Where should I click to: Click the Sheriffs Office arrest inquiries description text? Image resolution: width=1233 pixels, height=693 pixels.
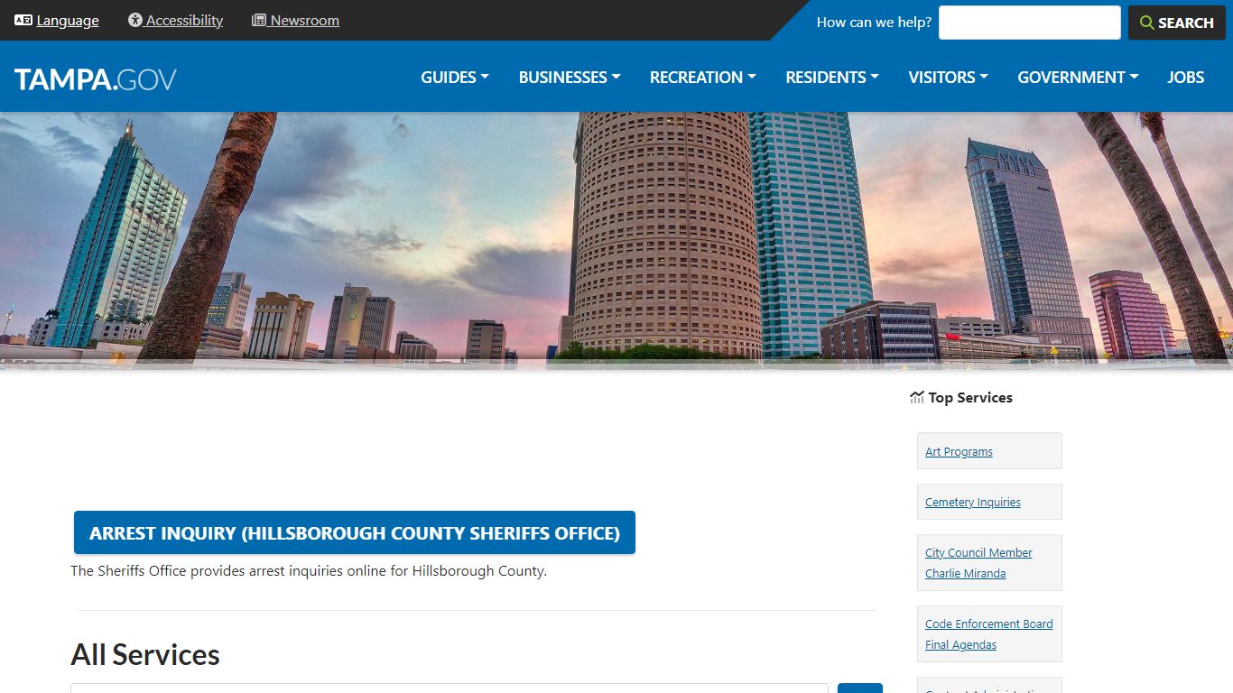tap(309, 571)
